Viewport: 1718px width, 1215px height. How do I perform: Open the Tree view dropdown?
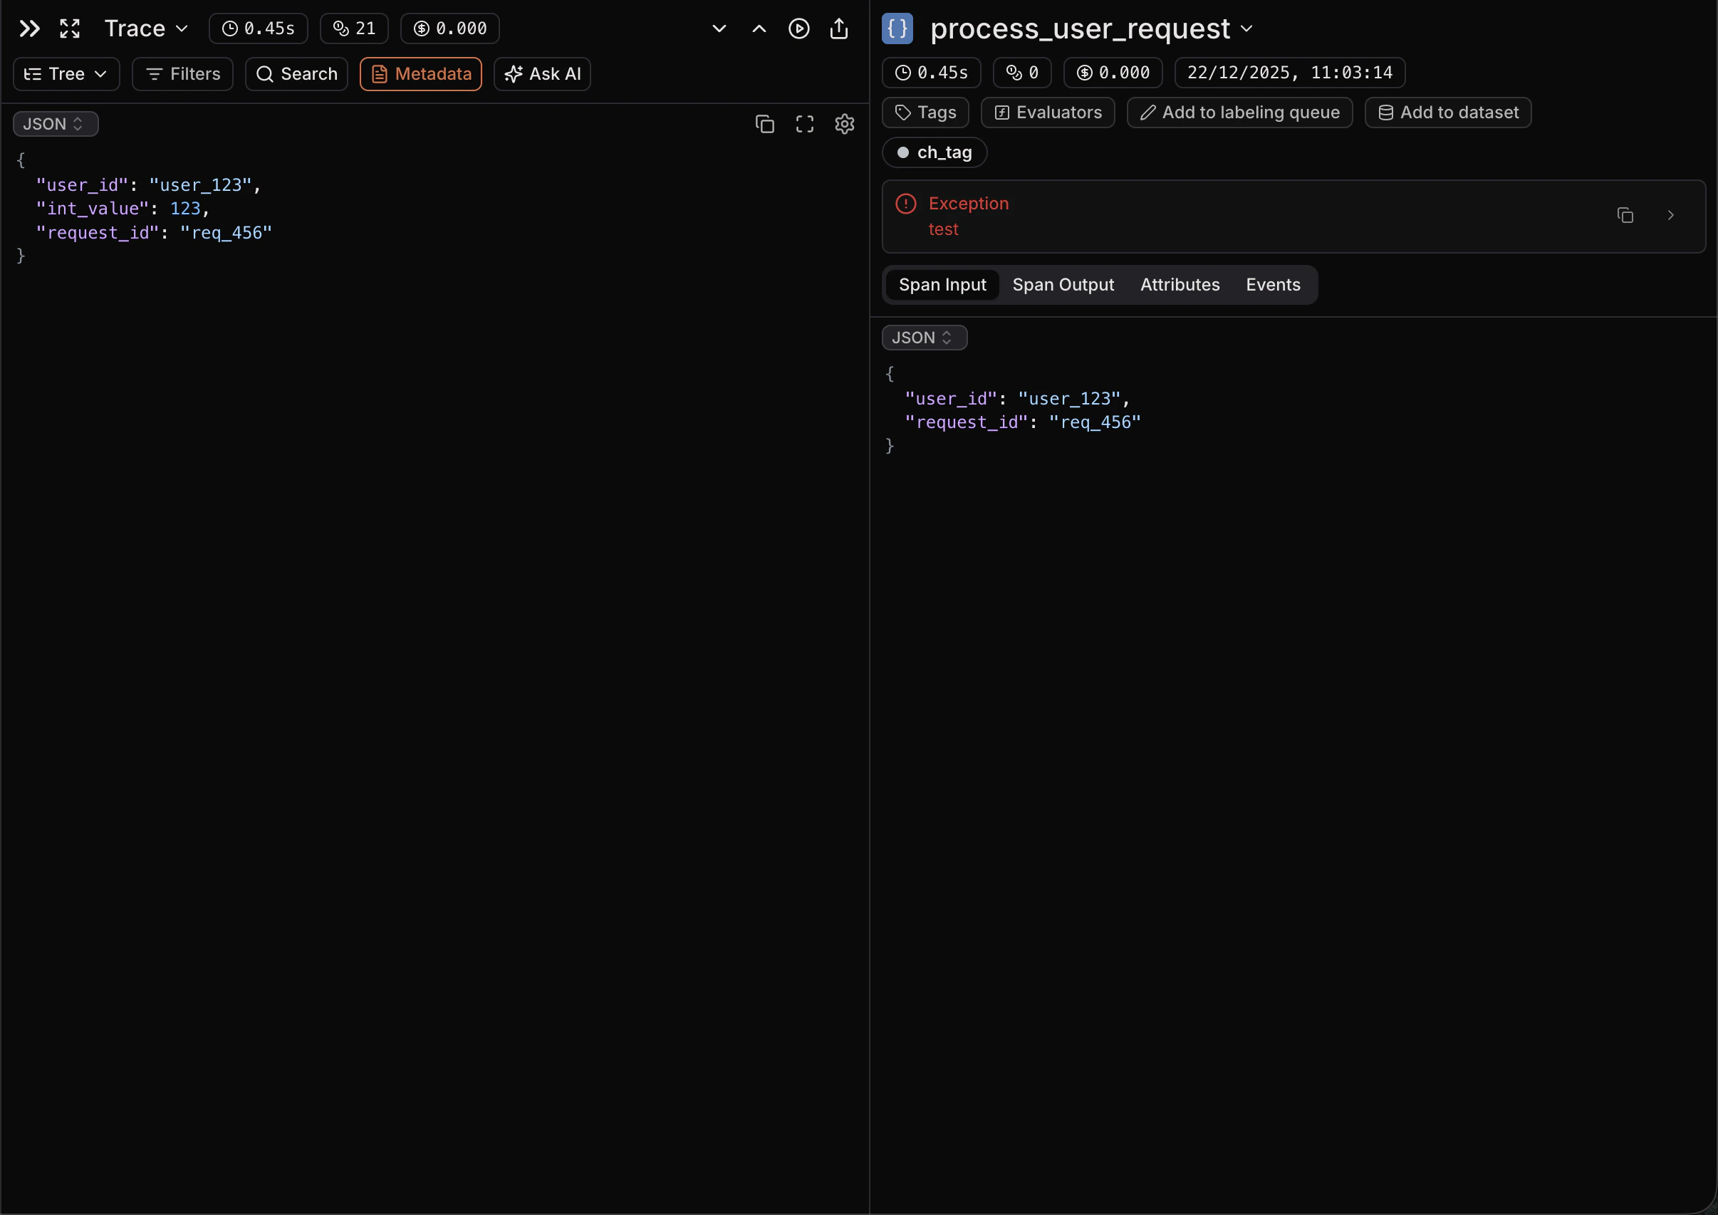pyautogui.click(x=65, y=73)
